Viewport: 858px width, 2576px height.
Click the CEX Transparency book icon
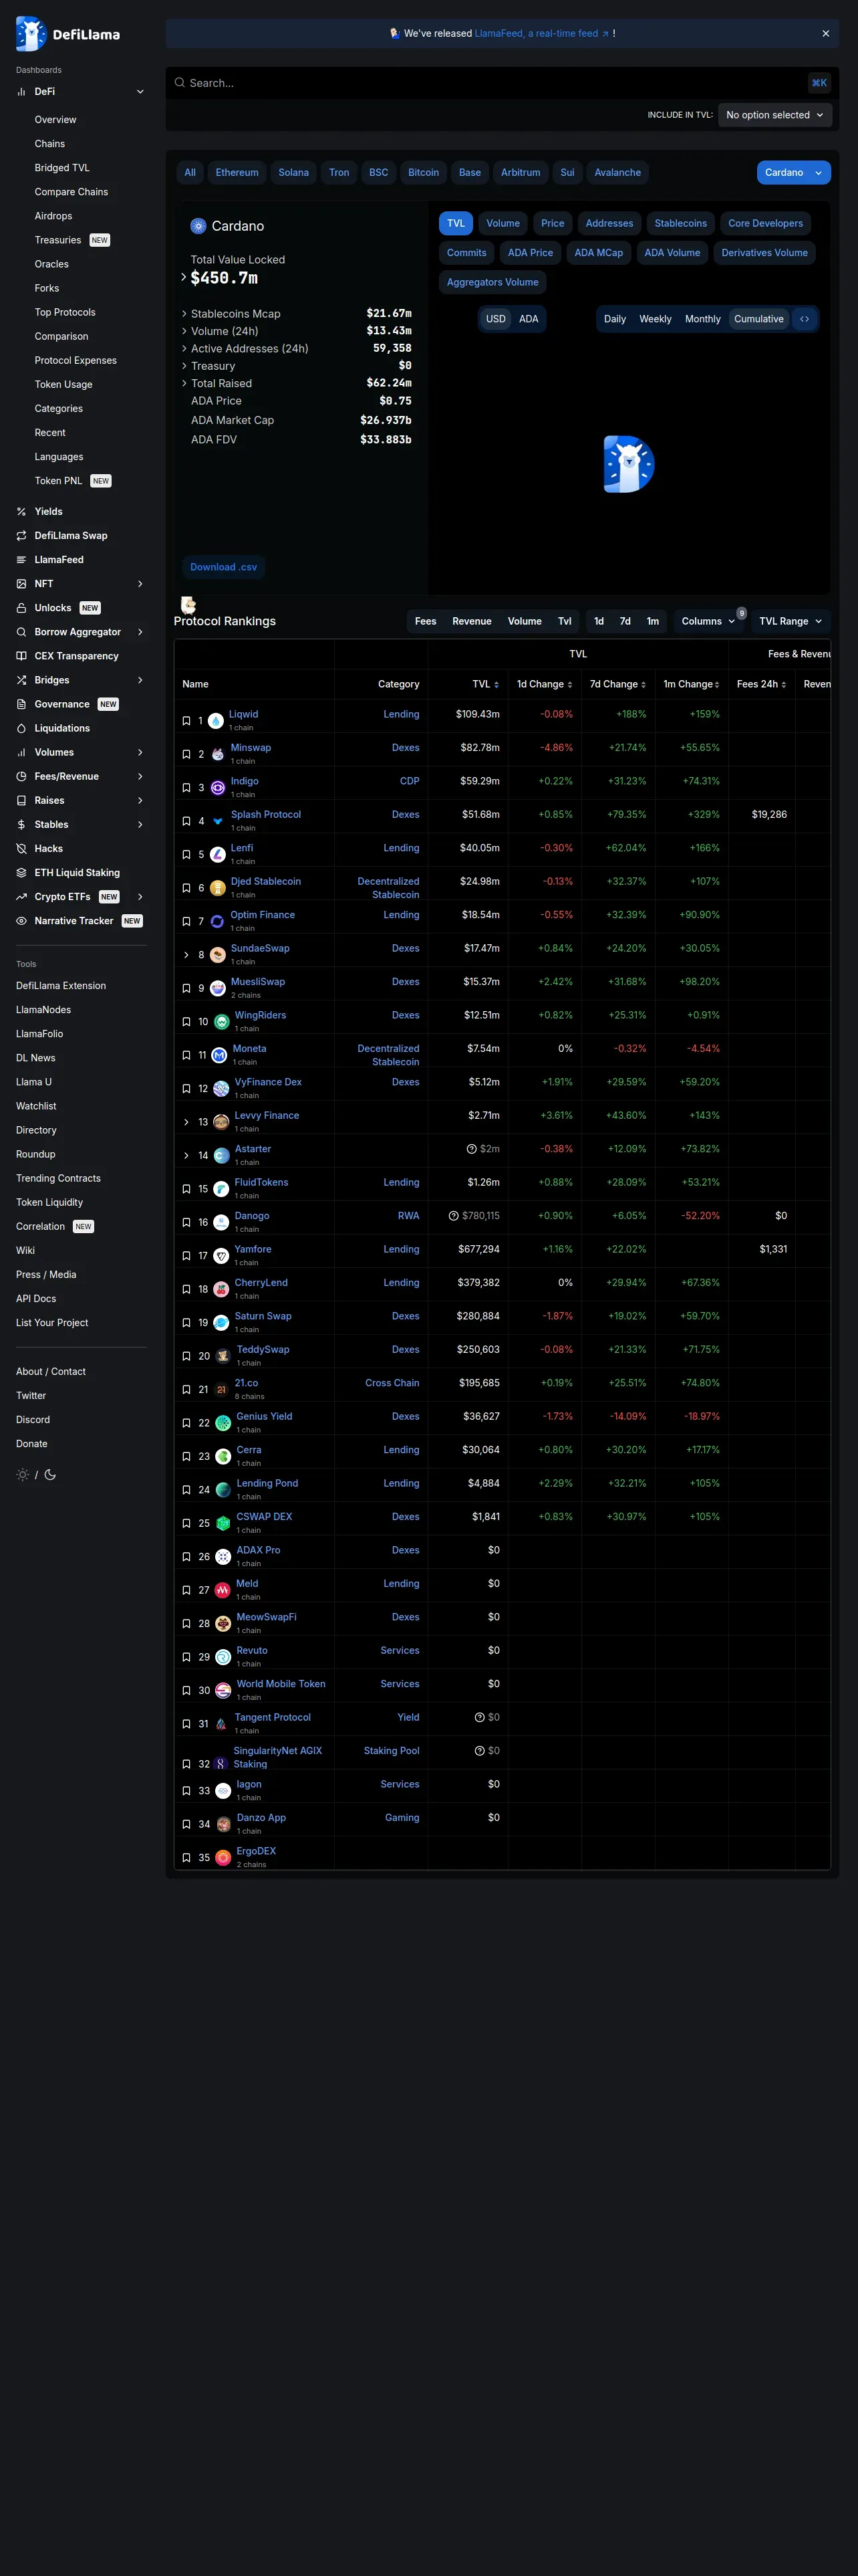click(21, 656)
